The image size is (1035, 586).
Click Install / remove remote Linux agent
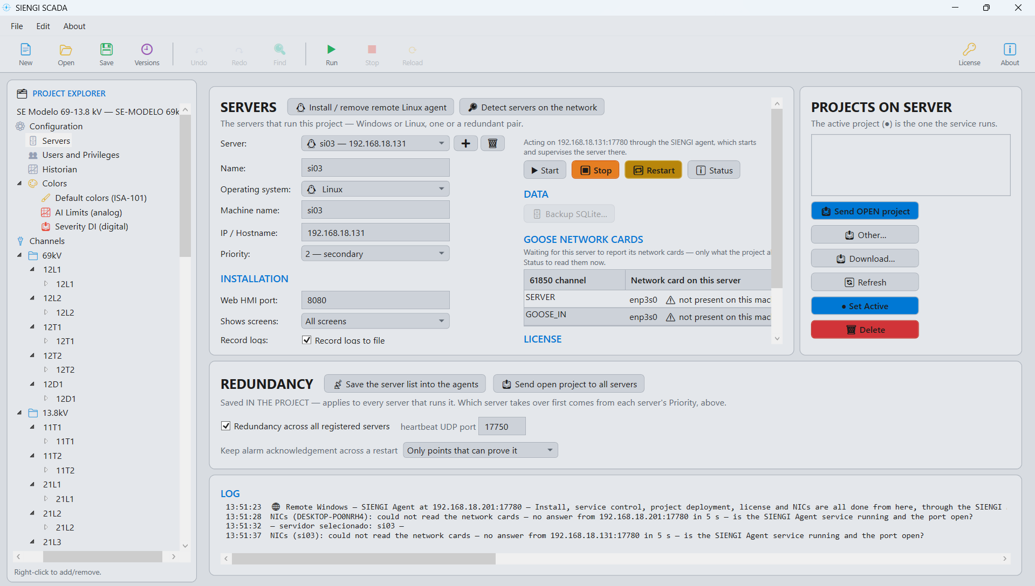371,107
